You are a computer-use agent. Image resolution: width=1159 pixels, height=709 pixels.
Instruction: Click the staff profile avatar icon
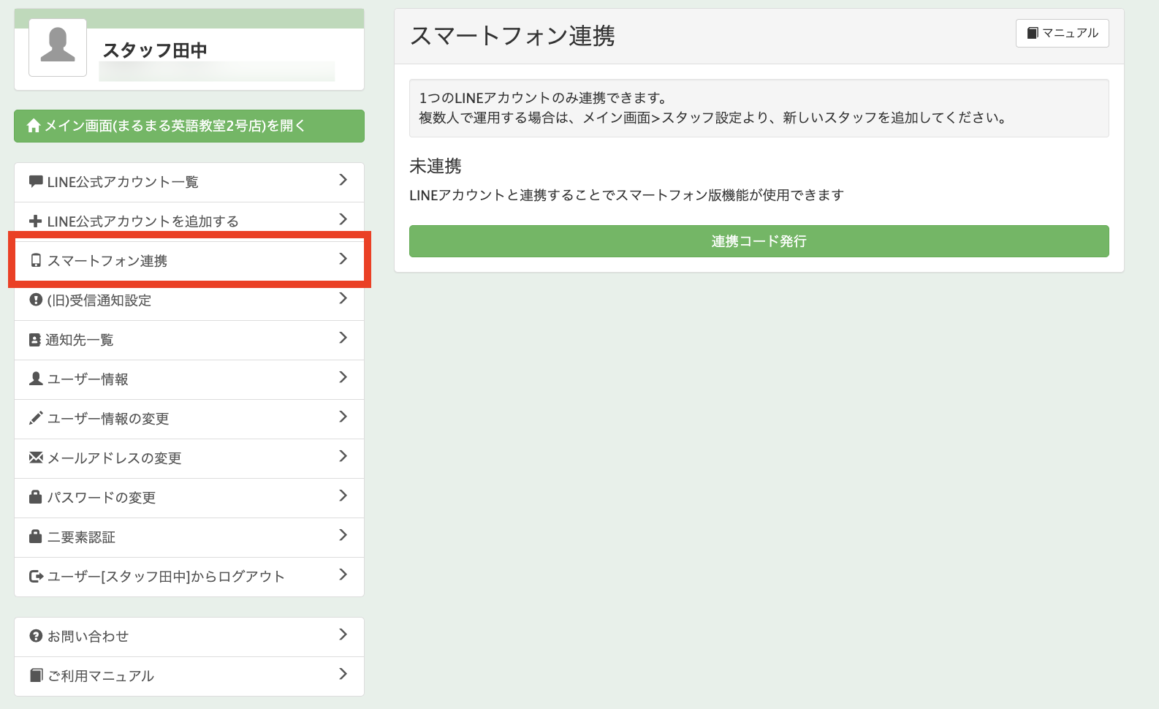pyautogui.click(x=58, y=48)
